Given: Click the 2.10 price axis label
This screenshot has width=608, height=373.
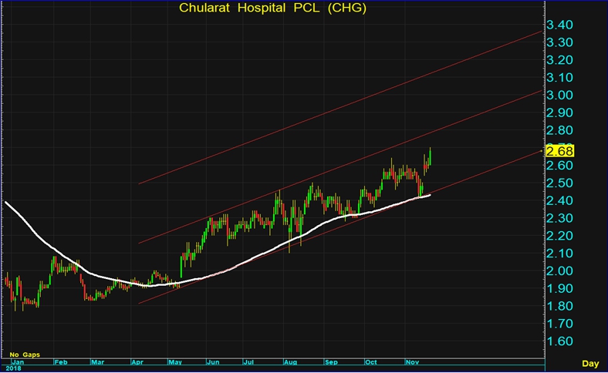Looking at the screenshot, I should point(559,254).
